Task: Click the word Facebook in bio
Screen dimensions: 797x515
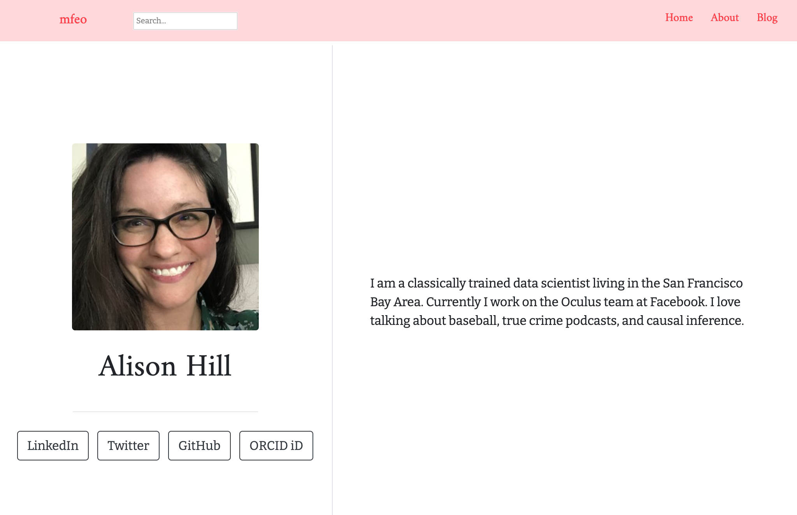Action: pos(678,302)
